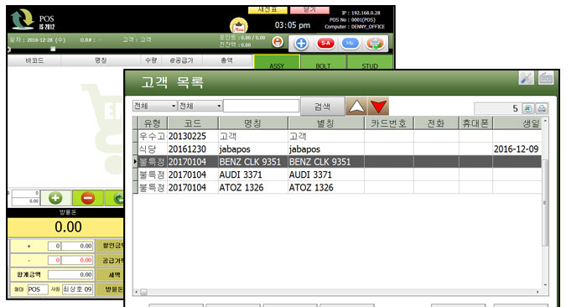Open the second 전체 dropdown

[x=200, y=106]
